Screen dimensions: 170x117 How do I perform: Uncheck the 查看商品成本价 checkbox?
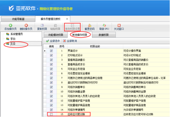(x=51, y=64)
